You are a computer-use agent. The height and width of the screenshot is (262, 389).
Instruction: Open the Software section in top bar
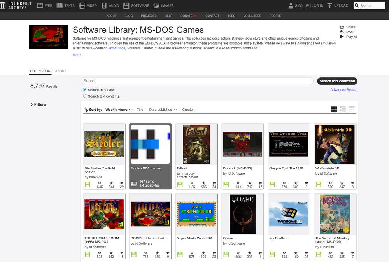(x=136, y=5)
